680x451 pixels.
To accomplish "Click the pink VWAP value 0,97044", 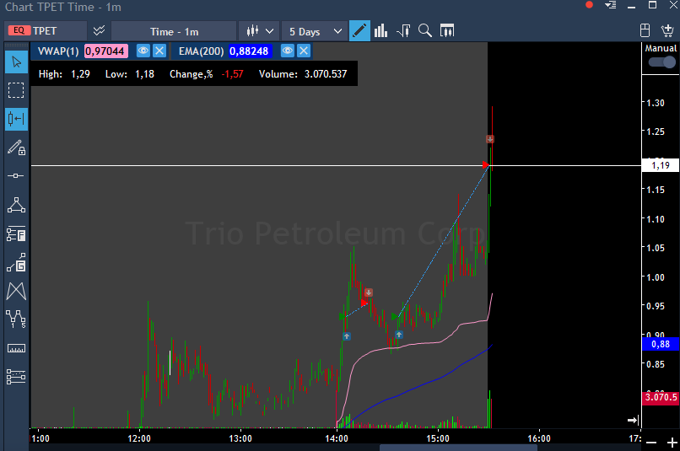I will (x=105, y=51).
